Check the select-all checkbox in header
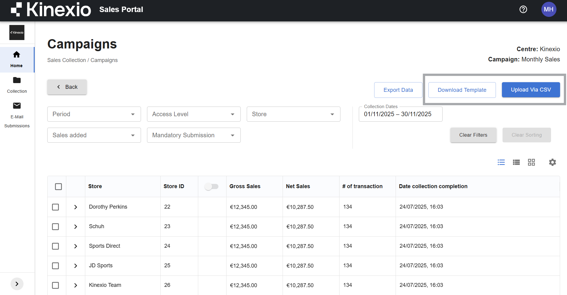 tap(58, 187)
